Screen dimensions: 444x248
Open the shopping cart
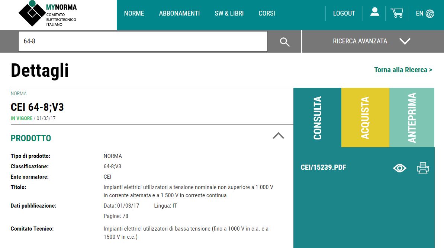(397, 13)
